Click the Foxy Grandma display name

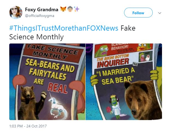pos(41,10)
